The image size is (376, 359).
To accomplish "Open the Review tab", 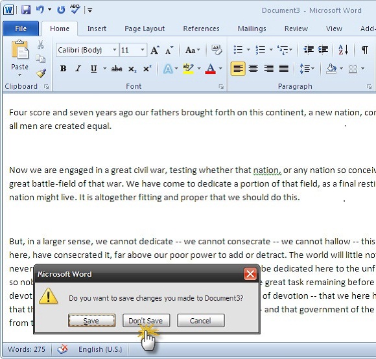I will click(296, 29).
